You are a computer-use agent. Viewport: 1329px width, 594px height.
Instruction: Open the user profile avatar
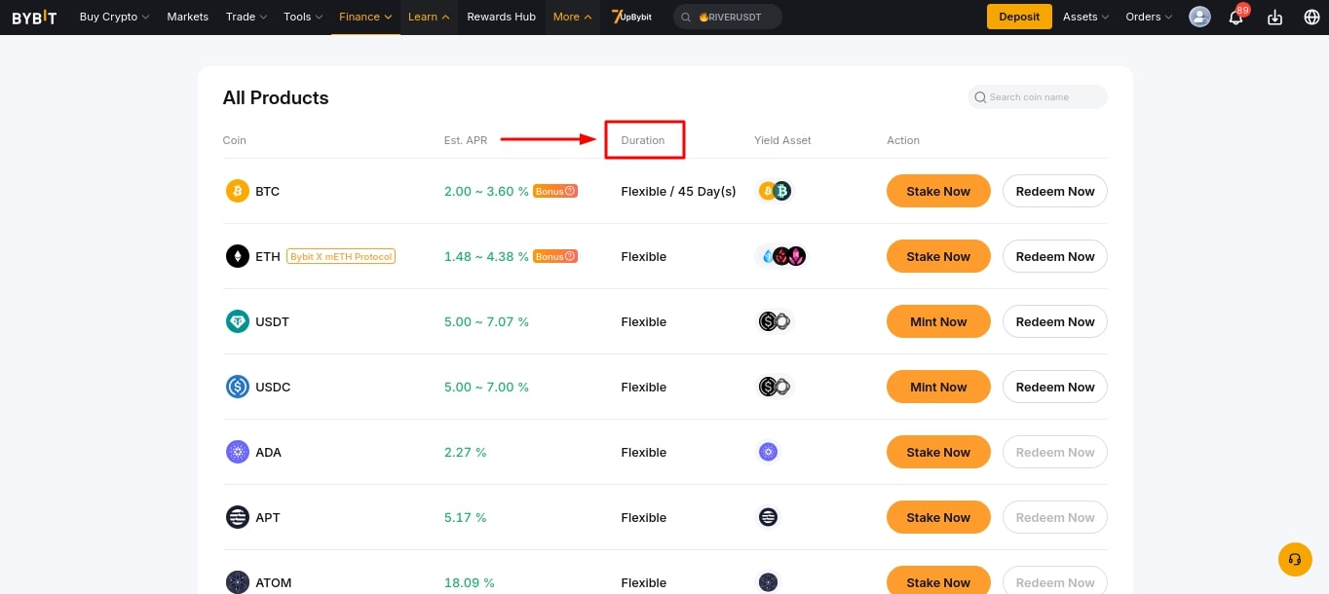coord(1200,17)
